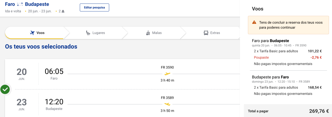Image resolution: width=332 pixels, height=117 pixels.
Task: Click the orange warning triangle icon
Action: click(x=254, y=22)
